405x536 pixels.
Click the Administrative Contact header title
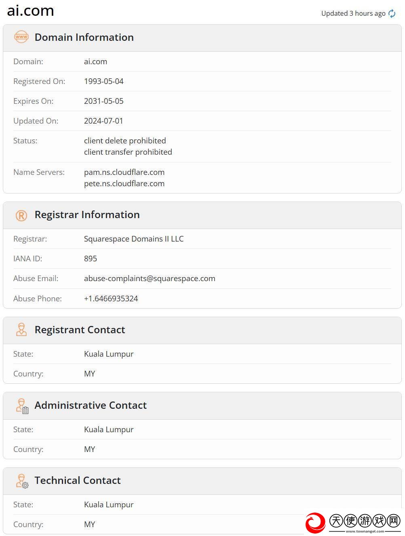[91, 405]
